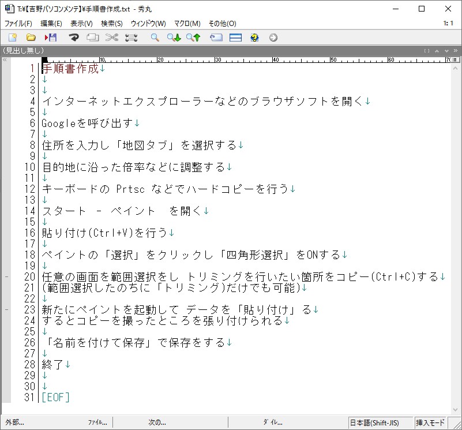Click the column ruler at mark 30
The image size is (462, 430).
pos(218,60)
